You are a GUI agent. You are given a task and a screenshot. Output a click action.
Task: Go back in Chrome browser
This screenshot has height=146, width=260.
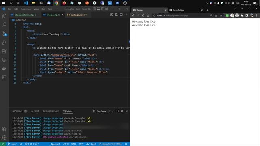134,15
